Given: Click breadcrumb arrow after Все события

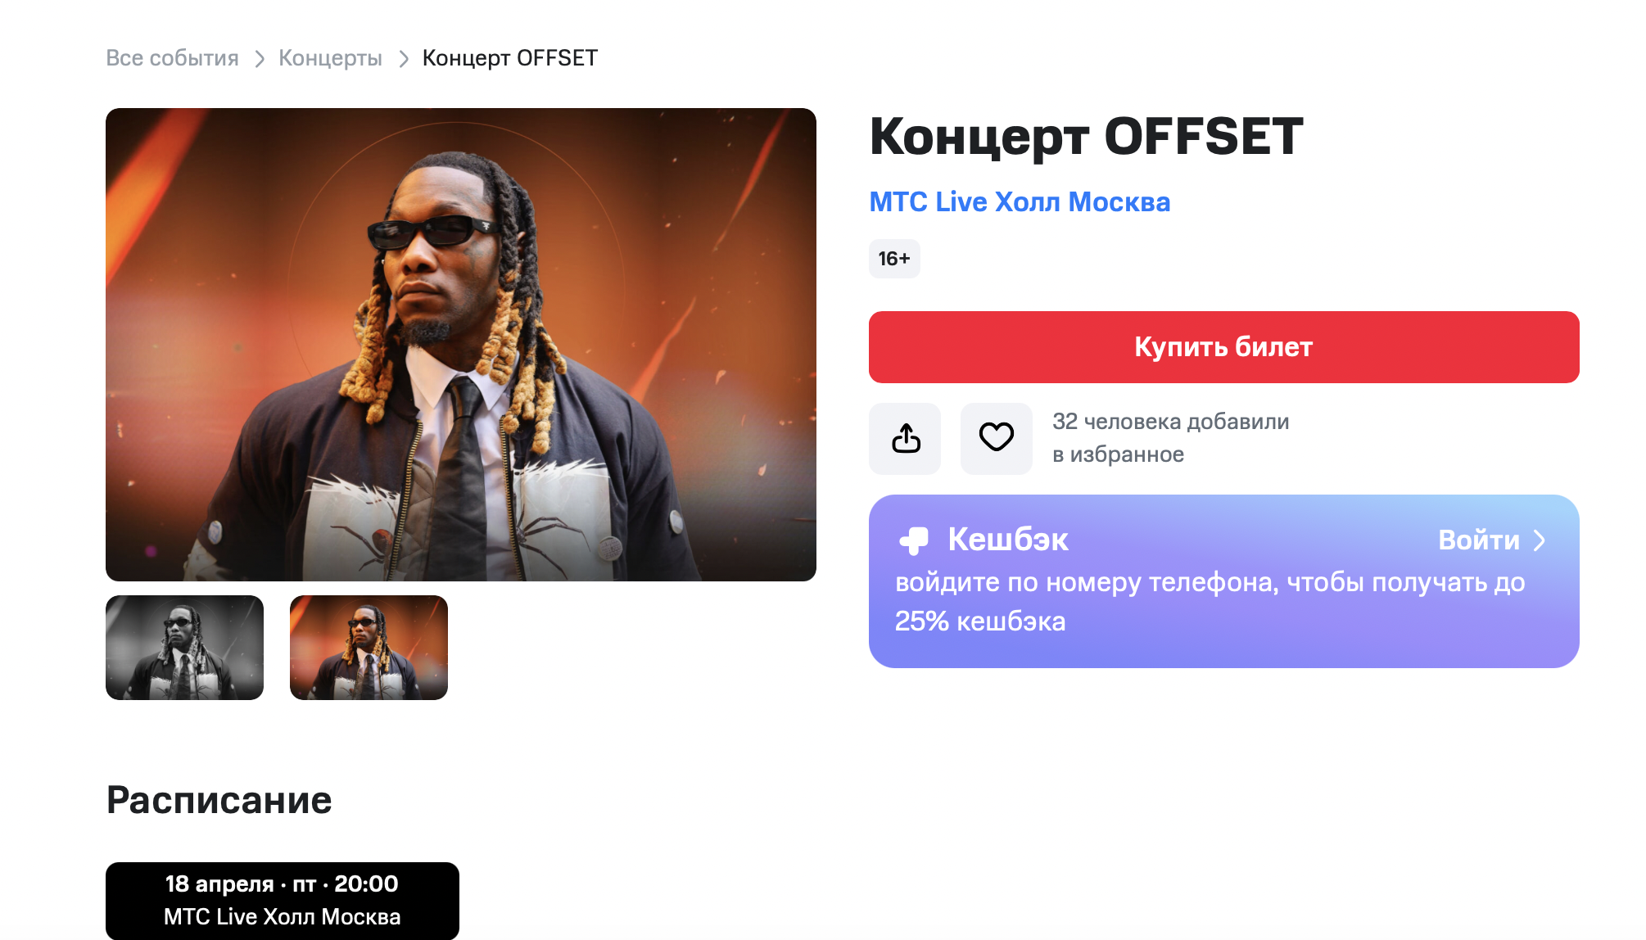Looking at the screenshot, I should pos(260,59).
